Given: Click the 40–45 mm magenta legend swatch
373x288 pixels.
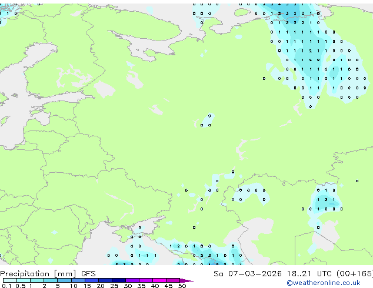Looking at the screenshot, I should coord(159,280).
